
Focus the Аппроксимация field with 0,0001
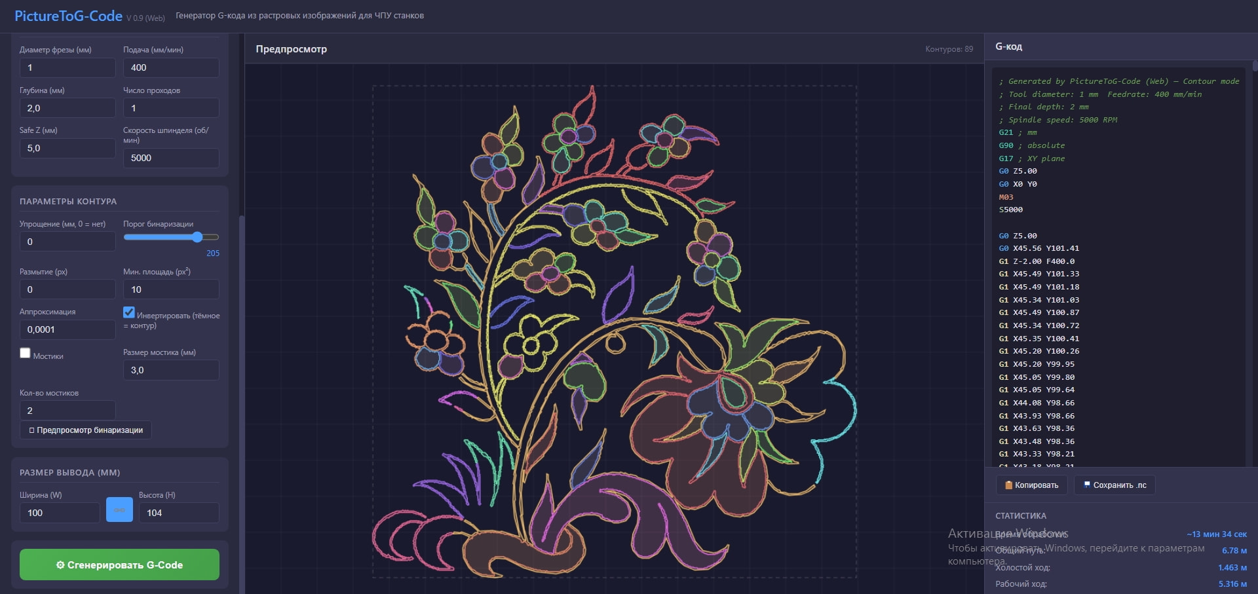tap(67, 329)
